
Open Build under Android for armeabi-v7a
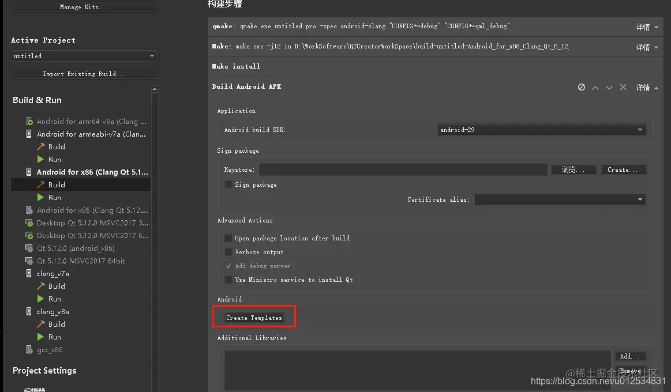[57, 146]
